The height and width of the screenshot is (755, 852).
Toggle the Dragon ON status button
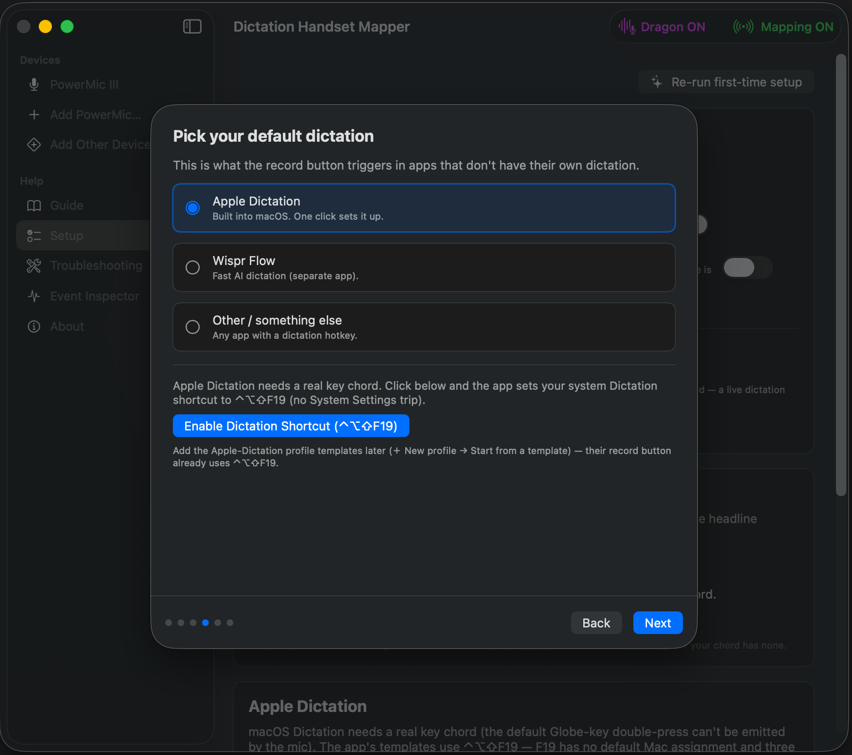click(662, 26)
